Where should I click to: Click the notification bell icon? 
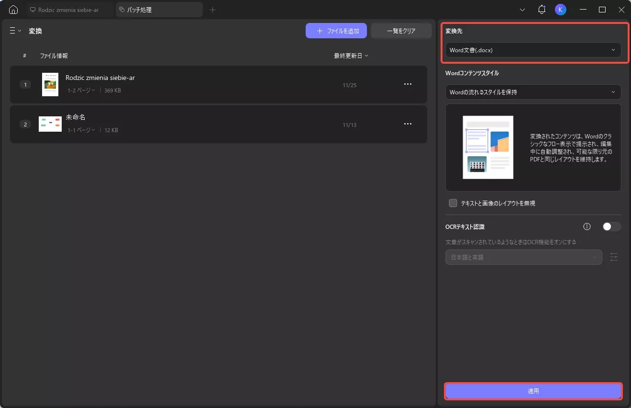coord(542,10)
